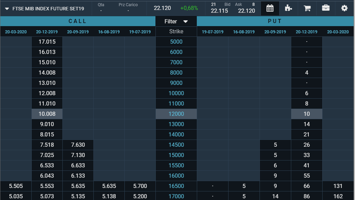Viewport: 355px width, 200px height.
Task: Click call price 16.013
Action: point(47,52)
